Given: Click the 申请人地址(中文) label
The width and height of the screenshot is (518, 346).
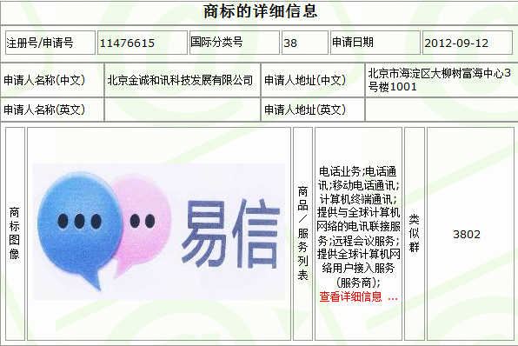Looking at the screenshot, I should pos(305,80).
